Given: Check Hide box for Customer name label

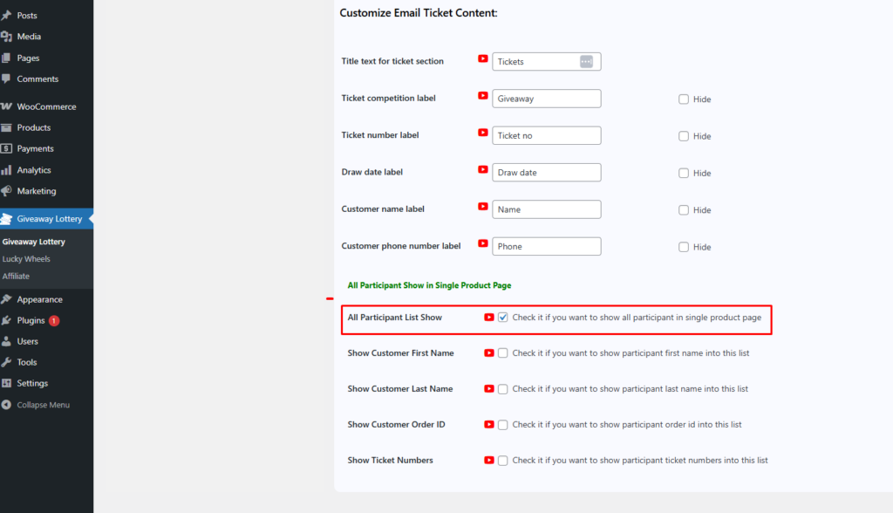Looking at the screenshot, I should [684, 210].
